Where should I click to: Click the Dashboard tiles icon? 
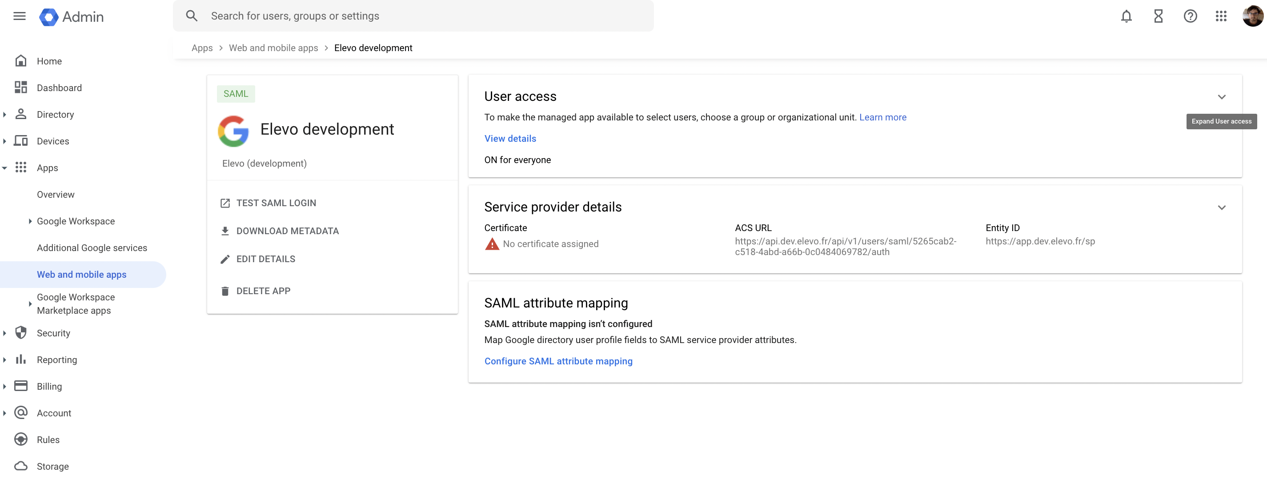(x=20, y=88)
